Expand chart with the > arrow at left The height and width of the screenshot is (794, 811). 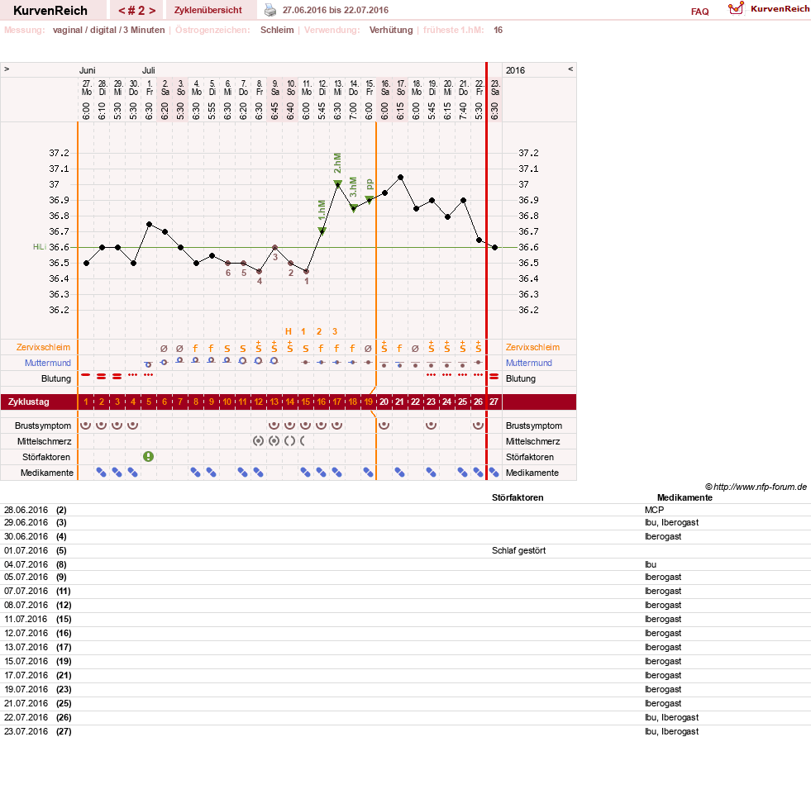[7, 69]
